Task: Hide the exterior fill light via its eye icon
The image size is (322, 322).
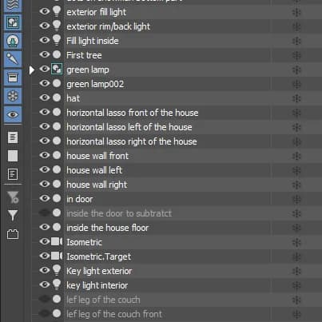Action: coord(45,11)
